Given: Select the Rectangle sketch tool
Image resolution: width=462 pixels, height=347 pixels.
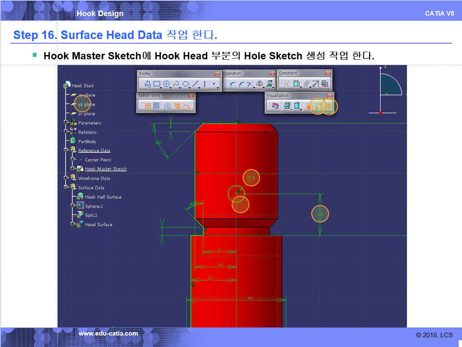Looking at the screenshot, I should tap(157, 84).
